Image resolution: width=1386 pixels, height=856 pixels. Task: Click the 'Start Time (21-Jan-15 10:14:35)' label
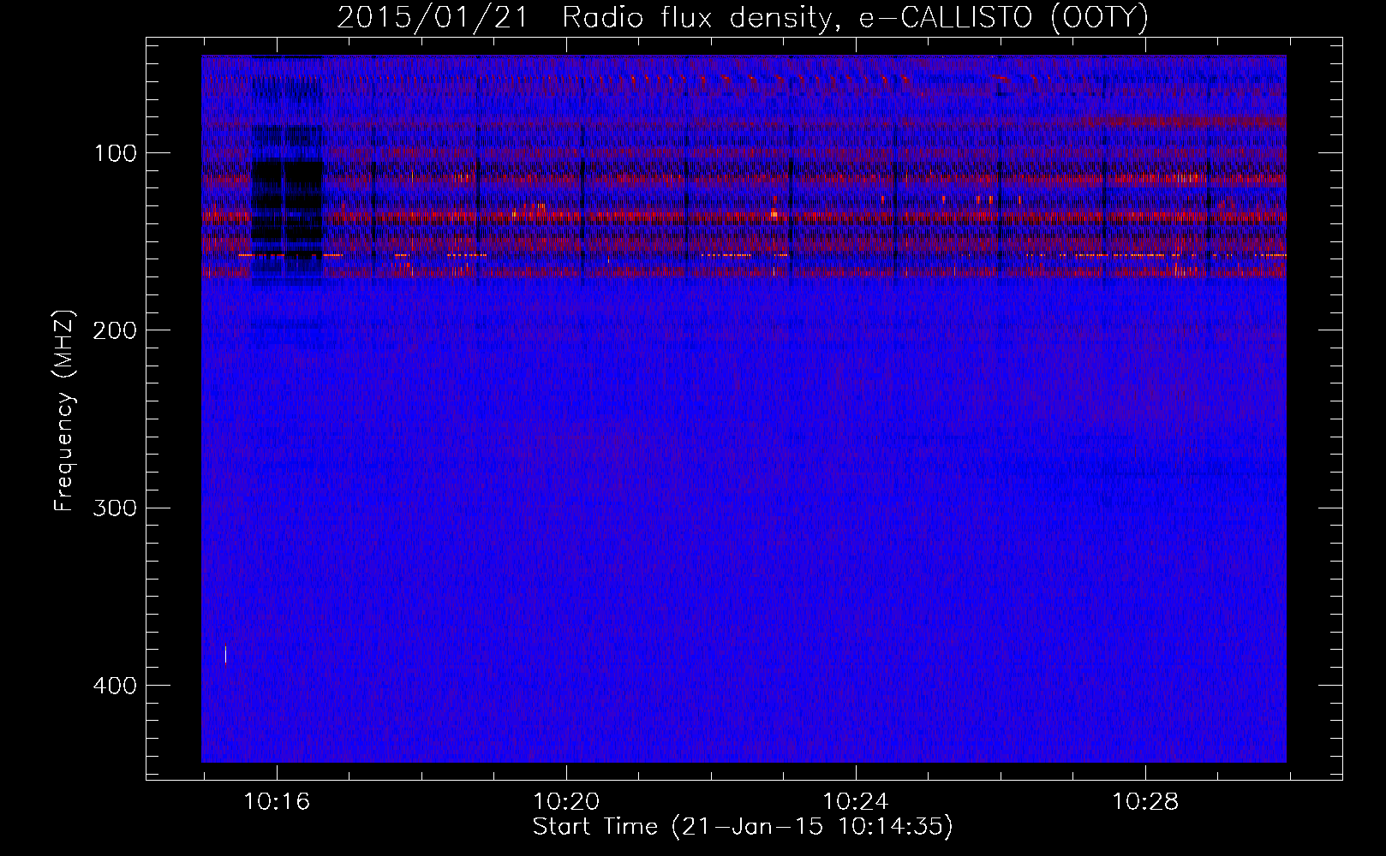[743, 827]
